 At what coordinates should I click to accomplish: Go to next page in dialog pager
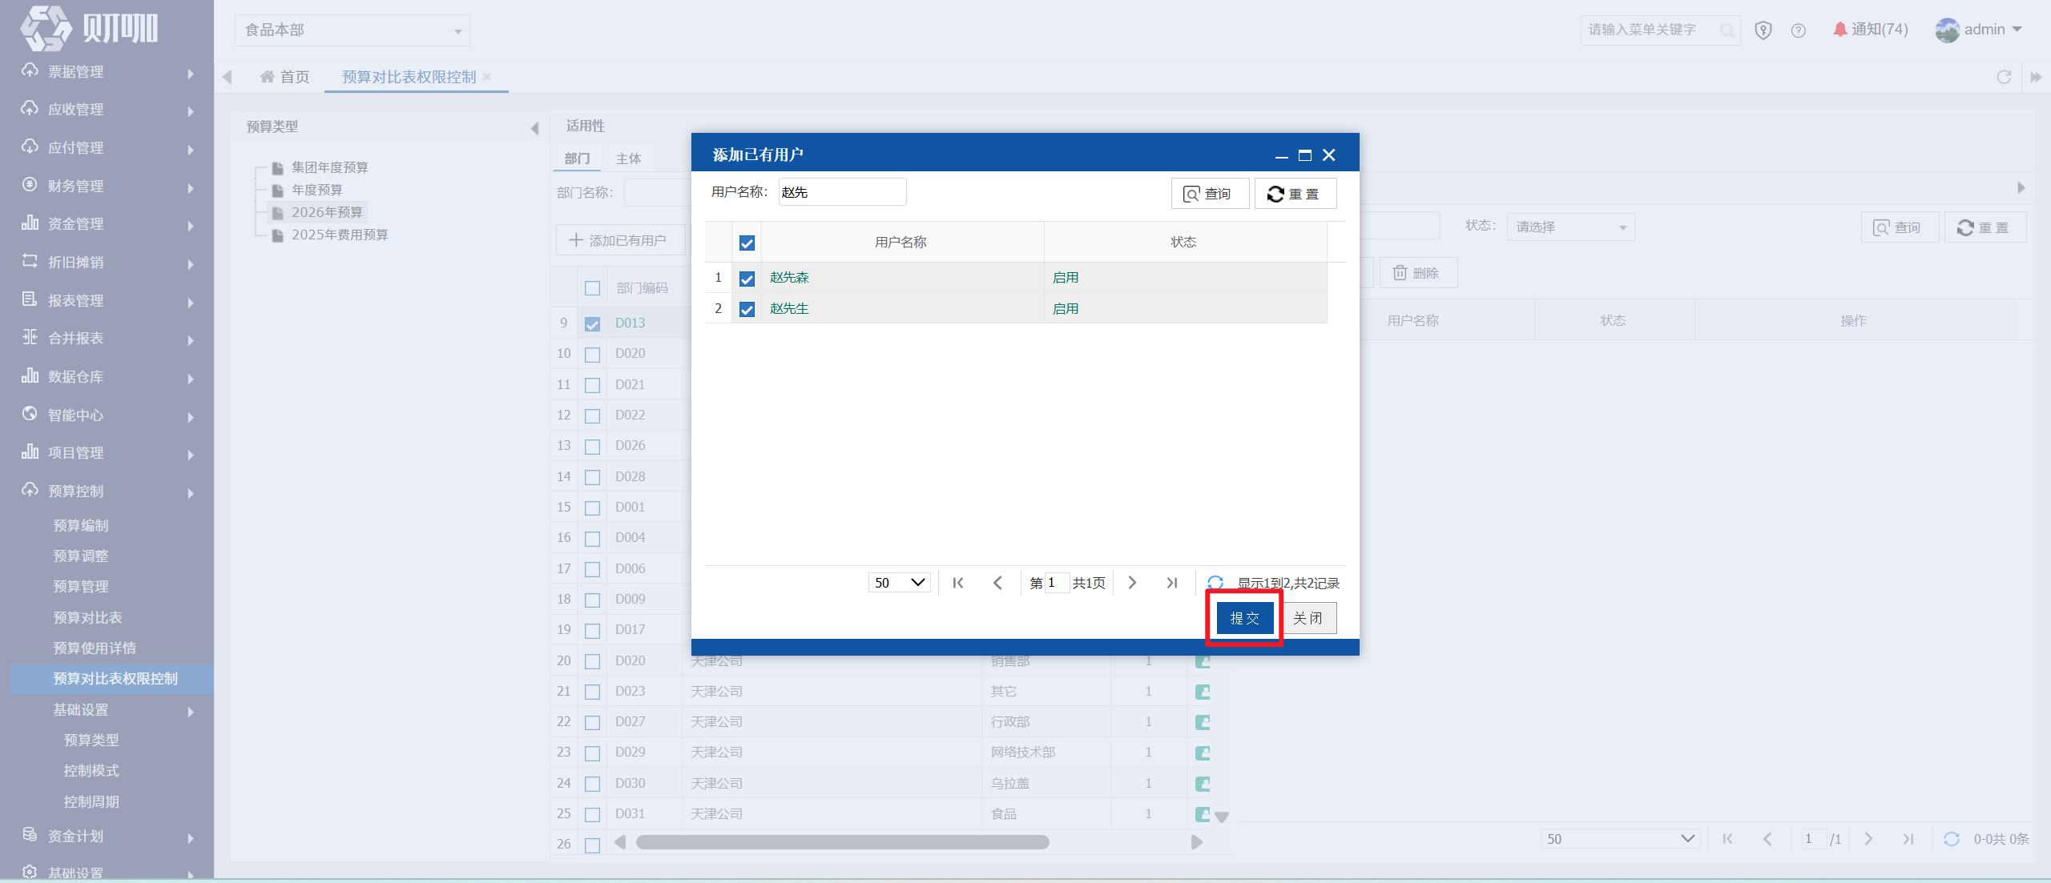[1132, 583]
